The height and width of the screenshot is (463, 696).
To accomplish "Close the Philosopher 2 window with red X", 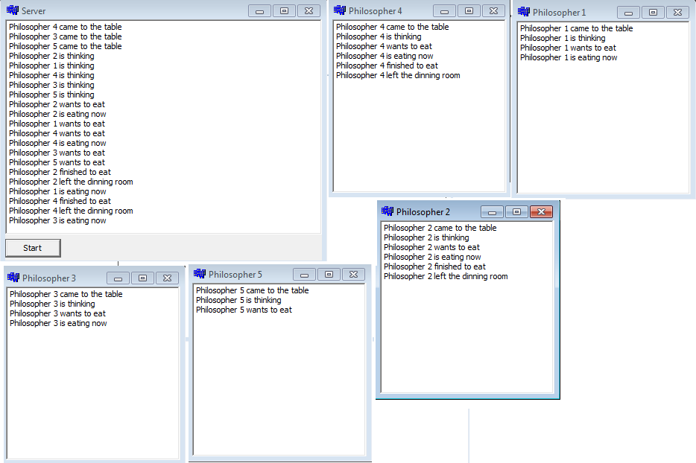I will pyautogui.click(x=542, y=212).
